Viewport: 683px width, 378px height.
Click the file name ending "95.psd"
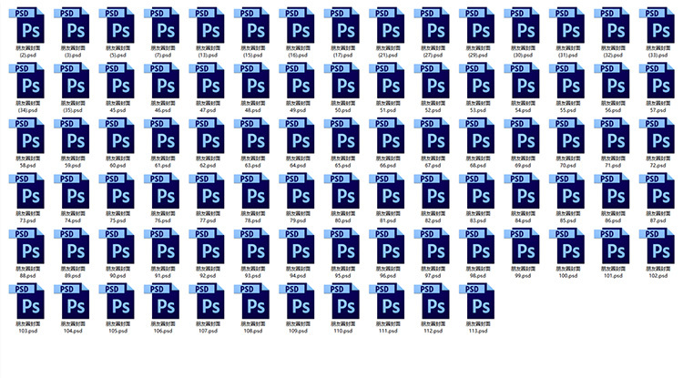343,273
